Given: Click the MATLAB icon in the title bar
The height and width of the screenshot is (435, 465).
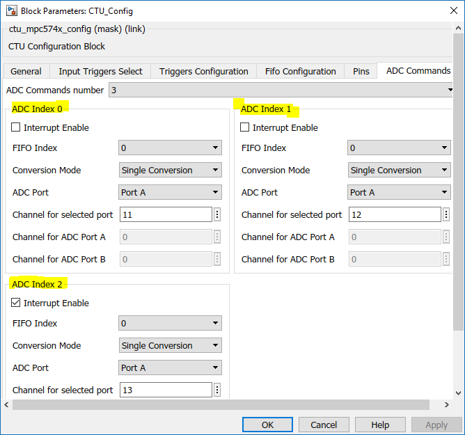Looking at the screenshot, I should click(10, 10).
